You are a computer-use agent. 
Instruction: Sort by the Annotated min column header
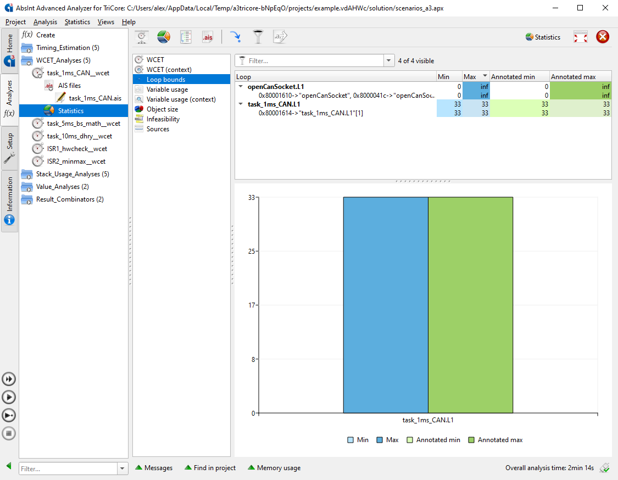pyautogui.click(x=520, y=76)
